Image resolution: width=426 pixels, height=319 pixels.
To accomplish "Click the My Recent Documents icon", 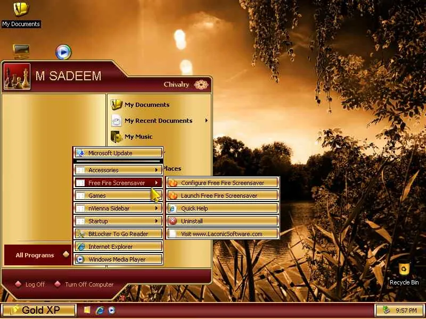I will [117, 121].
